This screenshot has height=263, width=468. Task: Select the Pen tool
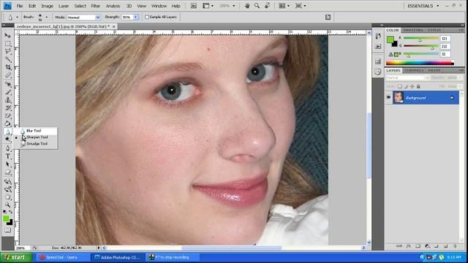[x=8, y=148]
